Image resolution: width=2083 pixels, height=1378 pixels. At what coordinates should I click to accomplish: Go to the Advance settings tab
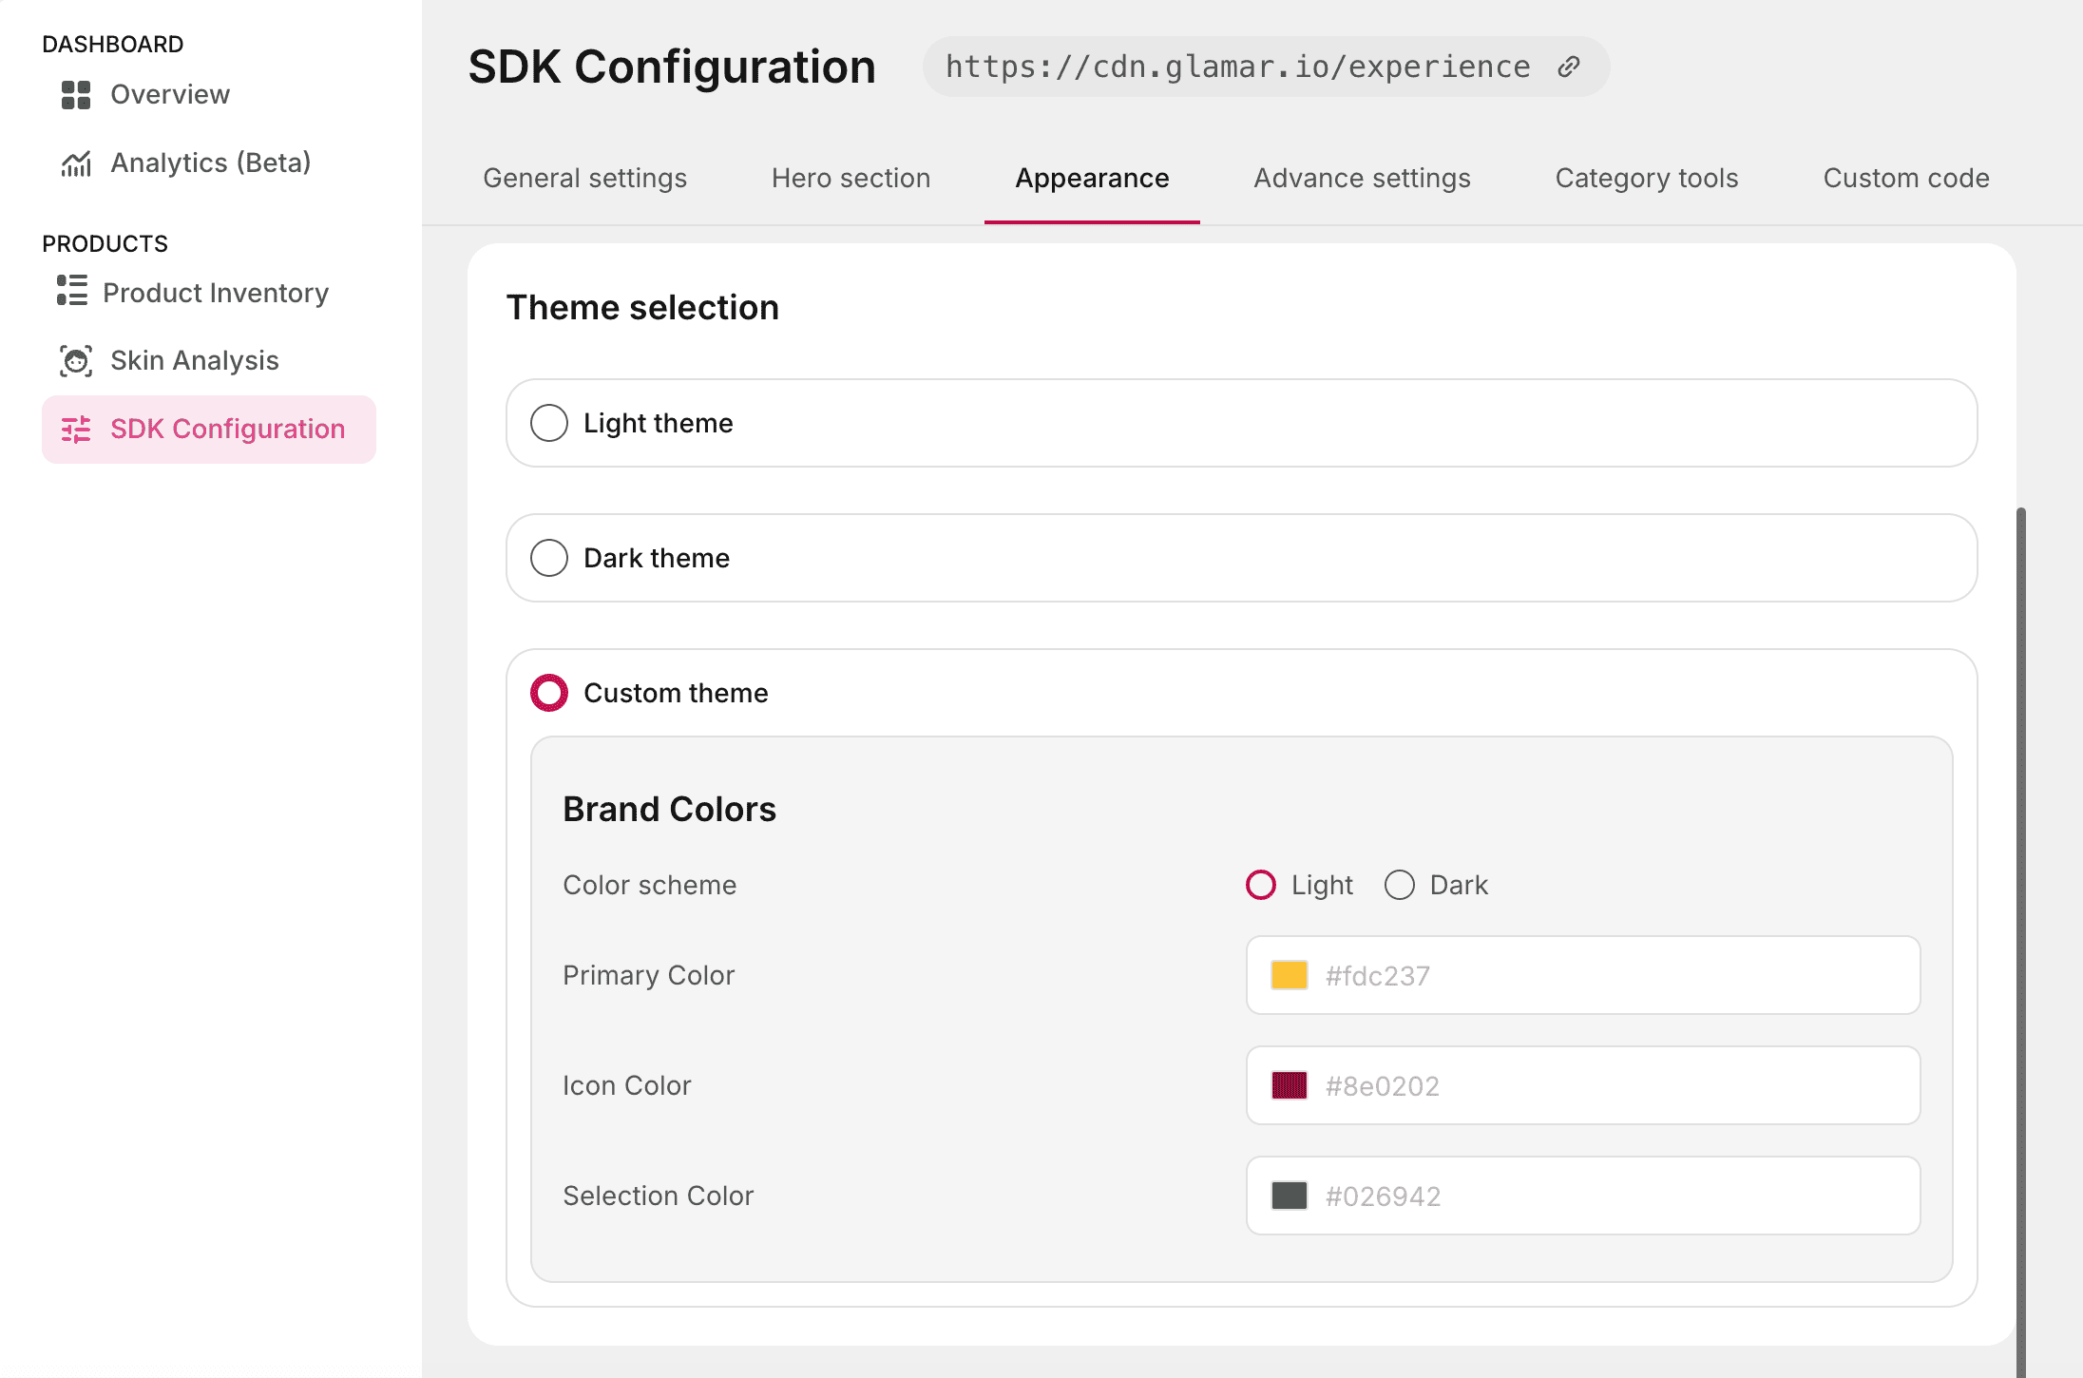coord(1362,179)
